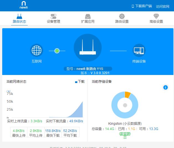Click the 平均上传 cell 2.9KB/s
Viewport: 174px width, 148px height.
click(36, 132)
